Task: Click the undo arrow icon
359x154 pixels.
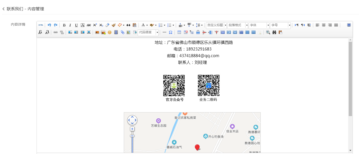Action: (x=49, y=25)
